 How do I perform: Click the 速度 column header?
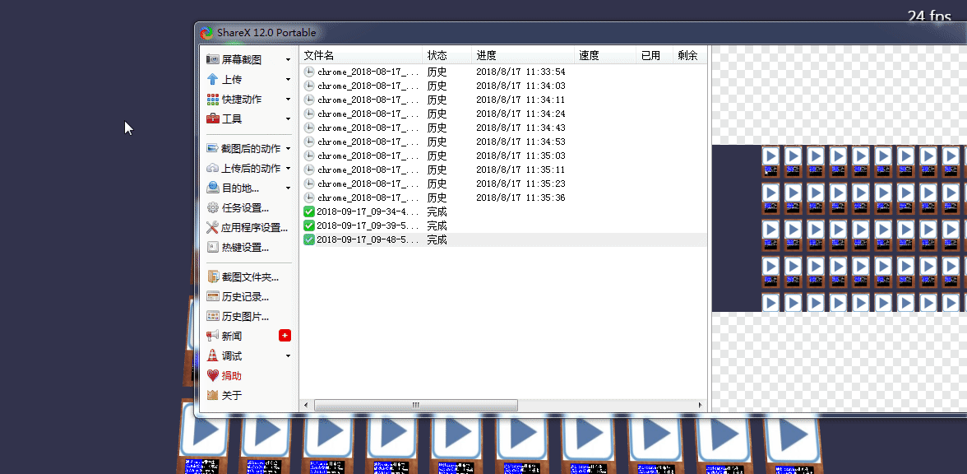(605, 56)
